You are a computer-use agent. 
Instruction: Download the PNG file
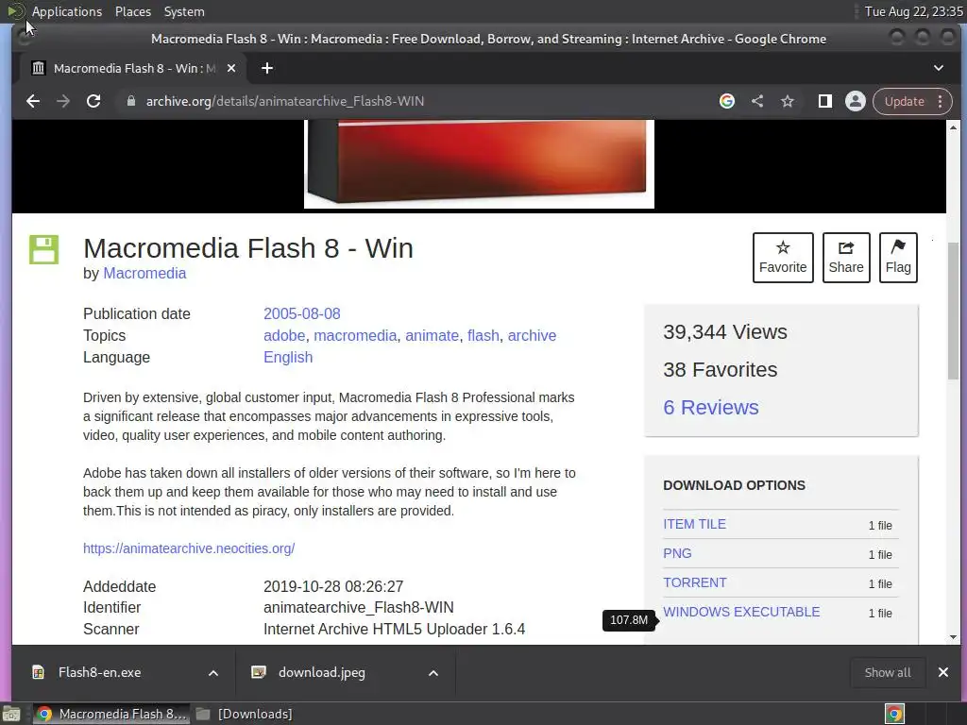pos(677,553)
